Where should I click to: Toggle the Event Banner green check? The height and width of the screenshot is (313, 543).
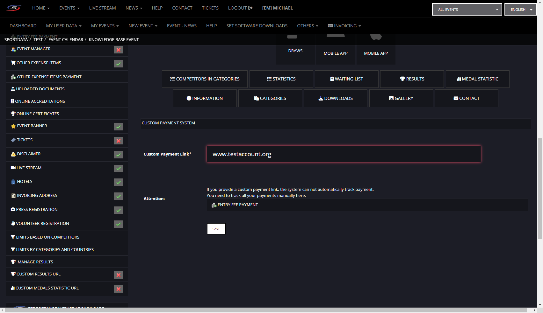(x=119, y=127)
